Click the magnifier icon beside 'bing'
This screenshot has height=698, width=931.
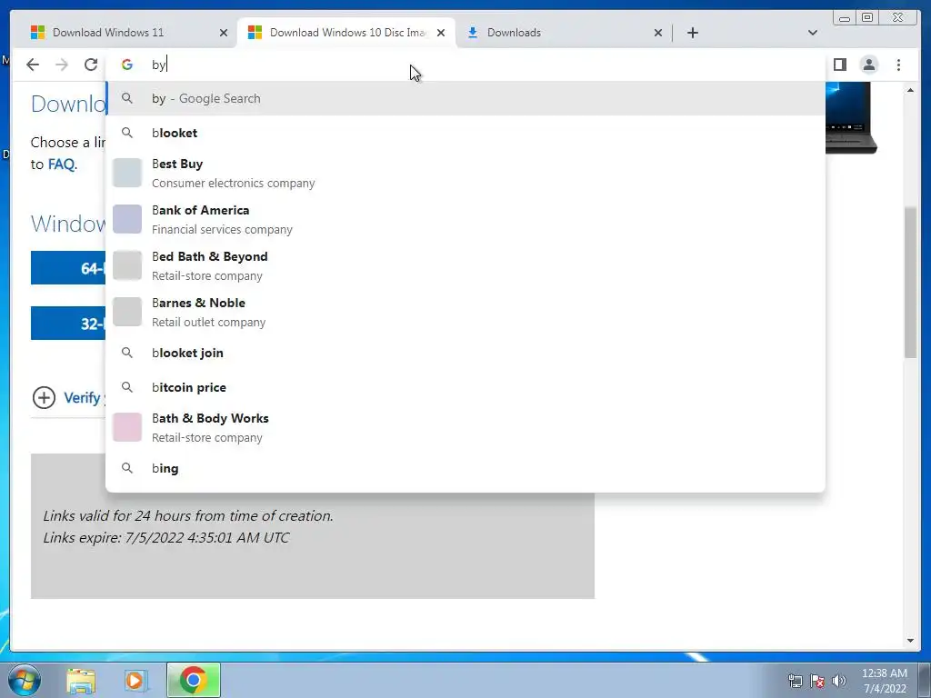(x=127, y=468)
